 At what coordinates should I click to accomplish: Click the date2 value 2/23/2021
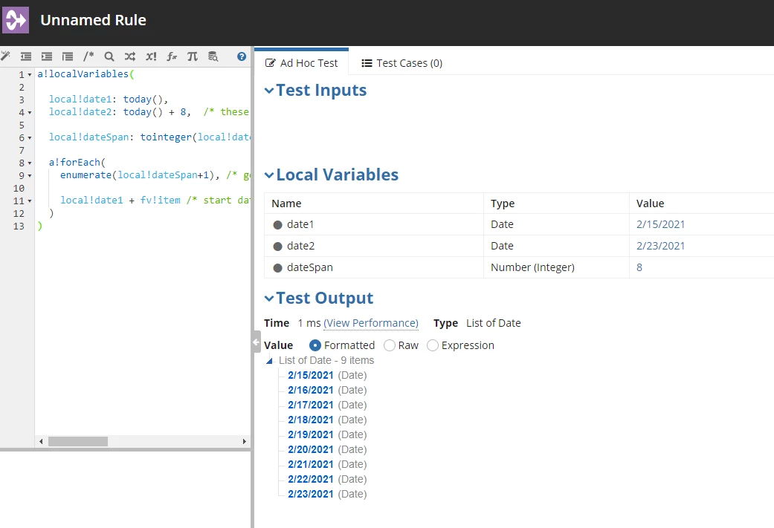[x=660, y=246]
